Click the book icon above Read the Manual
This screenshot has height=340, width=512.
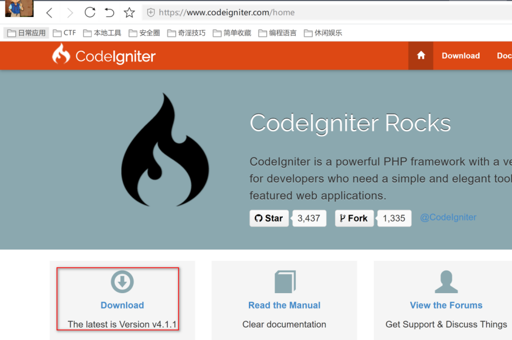coord(284,281)
